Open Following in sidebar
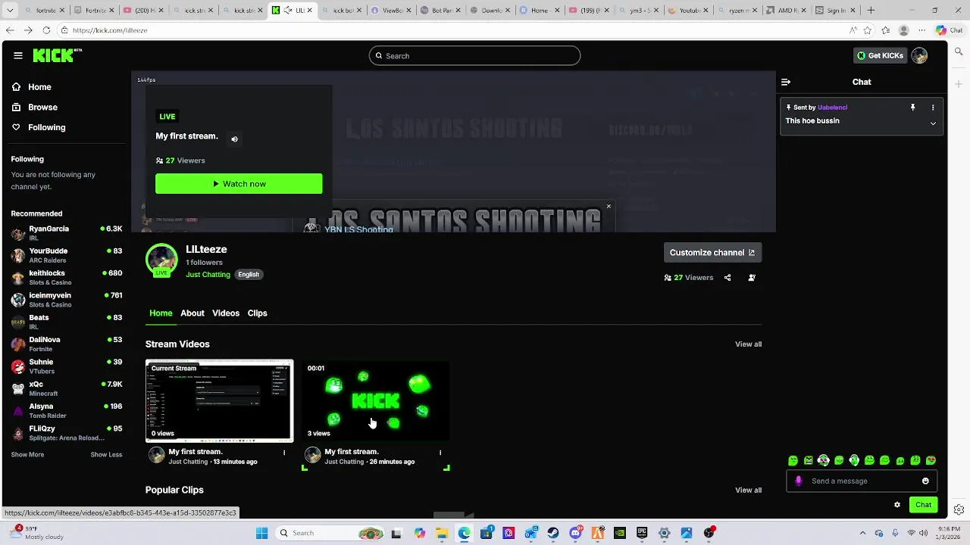The height and width of the screenshot is (545, 970). [46, 127]
